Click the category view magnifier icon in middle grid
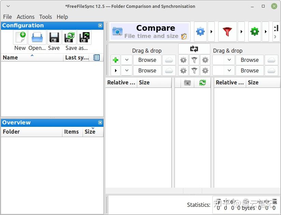Image resolution: width=281 pixels, height=215 pixels. [x=187, y=83]
